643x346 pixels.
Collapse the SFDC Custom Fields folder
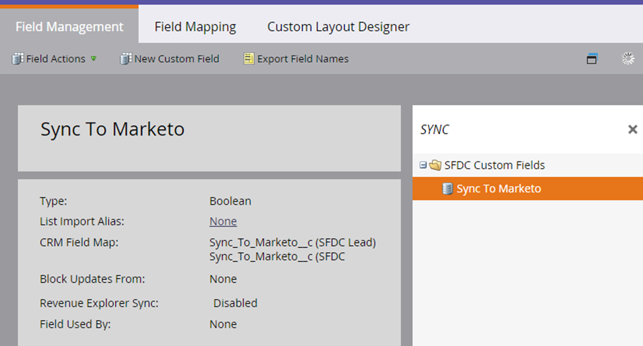[423, 165]
